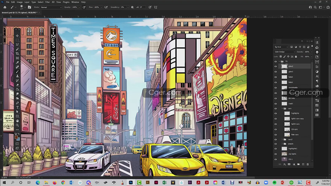
Task: Click the foreground color swatch
Action: coord(16,138)
